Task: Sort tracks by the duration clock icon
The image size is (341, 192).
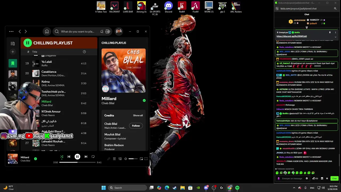Action: pos(84,52)
